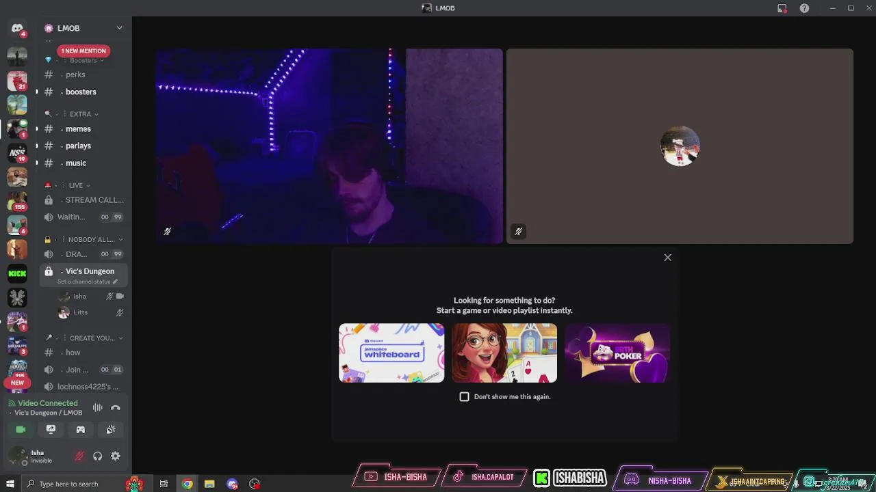Open the parlays channel
This screenshot has width=876, height=492.
tap(83, 146)
